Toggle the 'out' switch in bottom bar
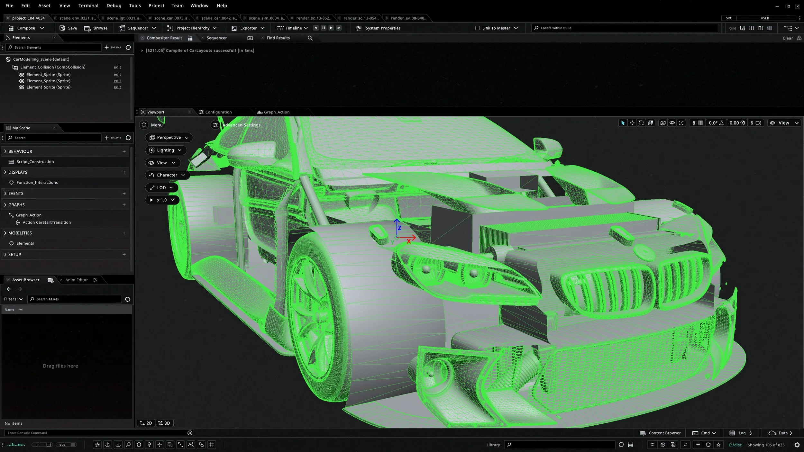The height and width of the screenshot is (452, 804). coord(67,445)
